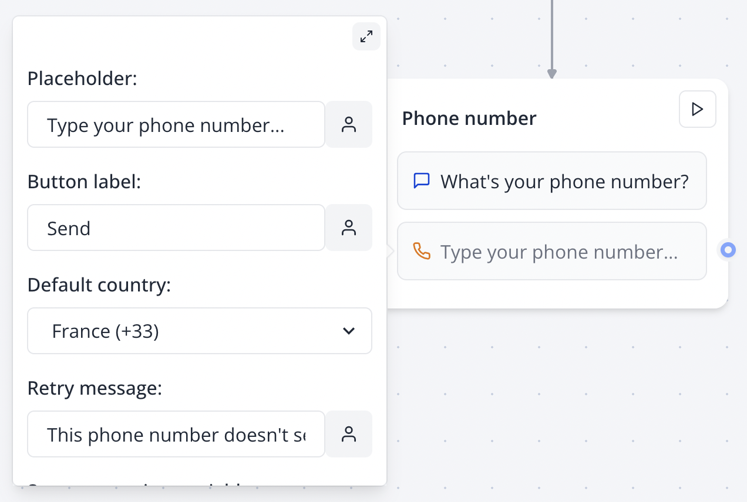747x502 pixels.
Task: Click the orange phone icon in the input preview
Action: pyautogui.click(x=421, y=251)
